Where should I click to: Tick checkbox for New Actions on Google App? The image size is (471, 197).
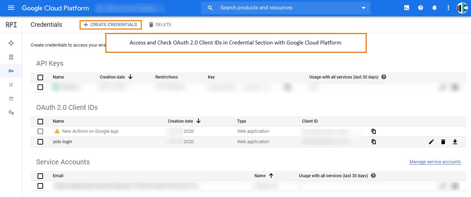40,131
